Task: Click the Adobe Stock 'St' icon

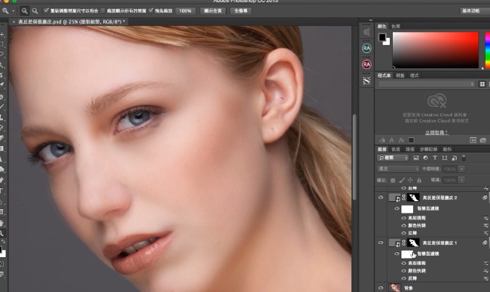Action: 473,140
